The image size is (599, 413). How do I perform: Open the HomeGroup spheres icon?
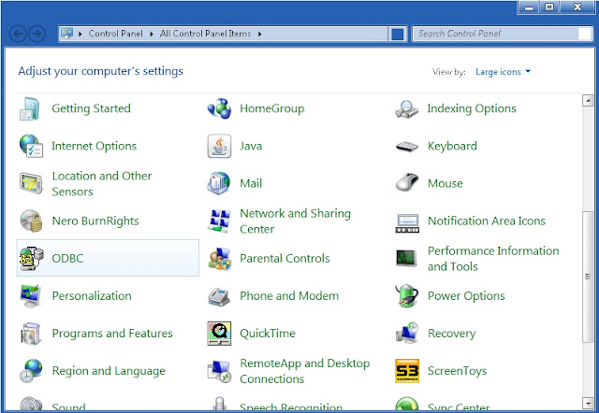point(219,108)
